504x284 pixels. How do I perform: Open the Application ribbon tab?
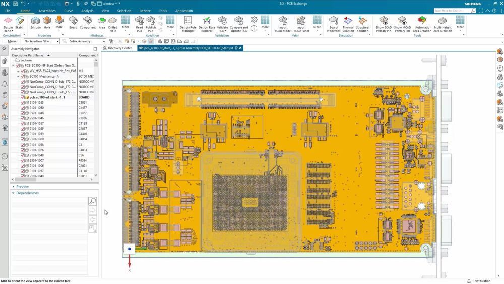[184, 11]
